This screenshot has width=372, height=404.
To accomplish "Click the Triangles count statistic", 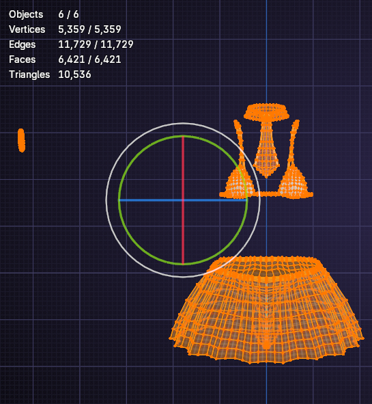I will click(50, 75).
